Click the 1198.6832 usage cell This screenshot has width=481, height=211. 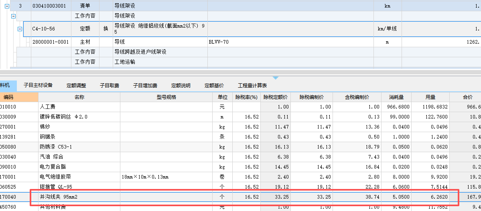[x=430, y=107]
